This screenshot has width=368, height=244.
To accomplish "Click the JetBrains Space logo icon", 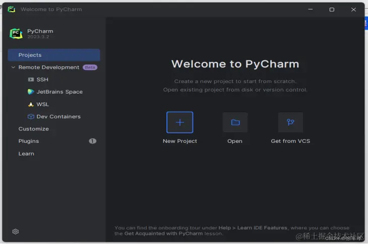I will coord(31,92).
